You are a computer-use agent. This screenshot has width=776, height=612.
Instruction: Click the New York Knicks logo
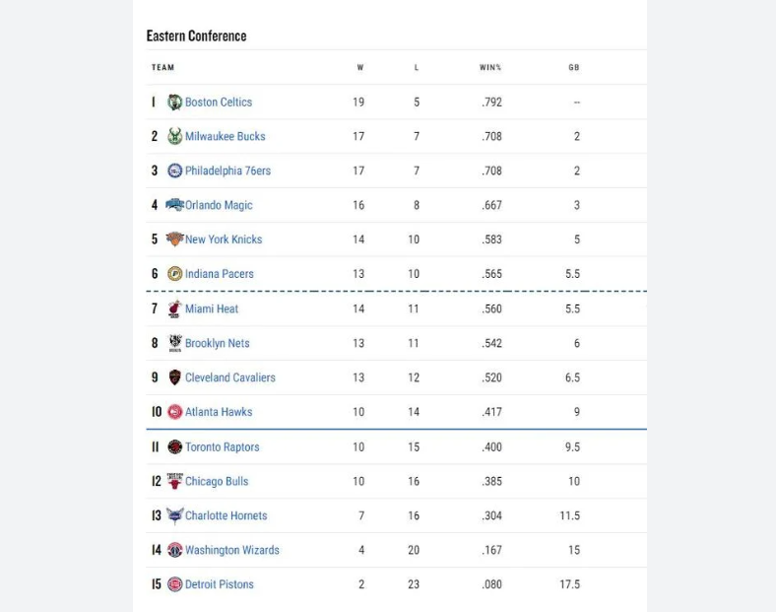click(175, 239)
